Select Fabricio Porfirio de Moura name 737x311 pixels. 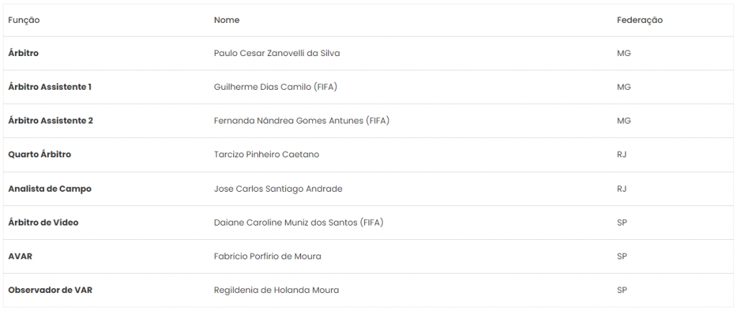click(268, 256)
